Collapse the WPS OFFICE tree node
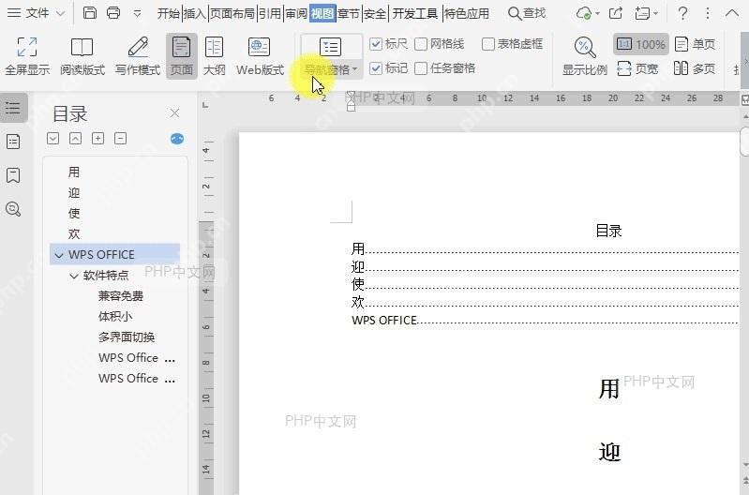 pos(59,255)
